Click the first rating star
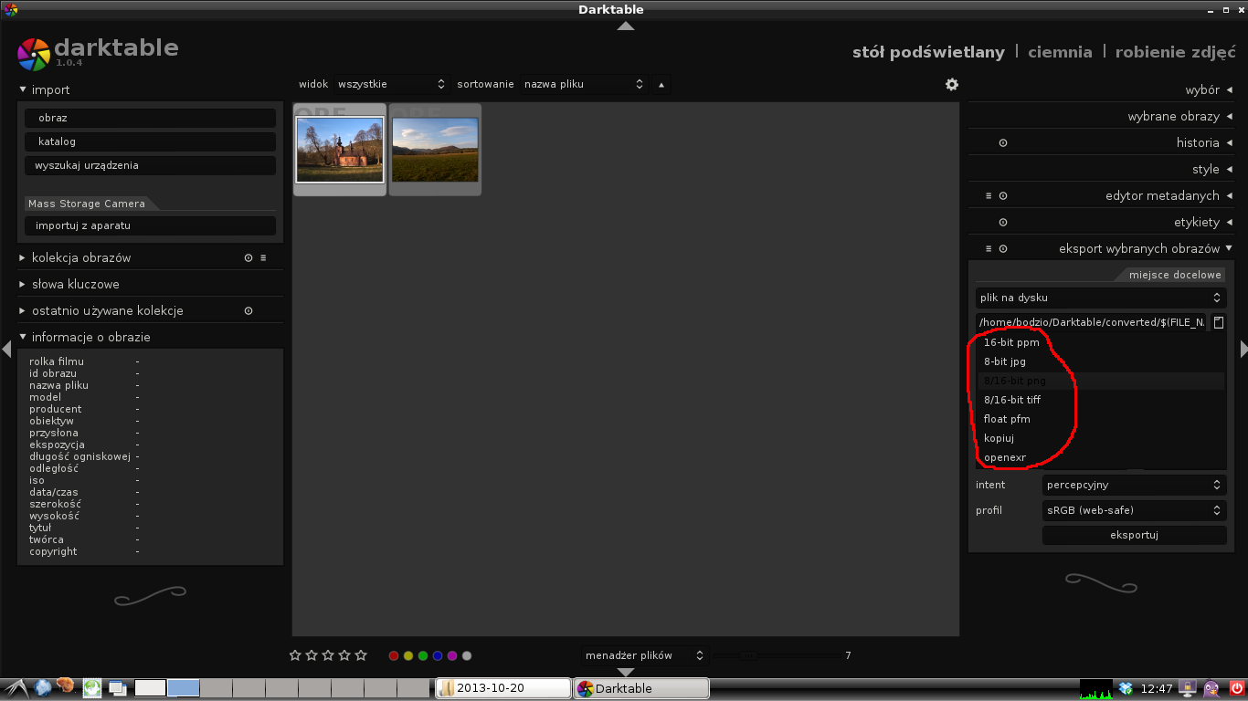 pos(295,655)
